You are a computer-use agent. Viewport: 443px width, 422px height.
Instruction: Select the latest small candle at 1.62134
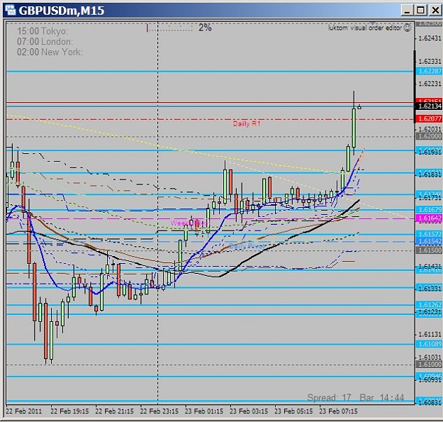359,107
